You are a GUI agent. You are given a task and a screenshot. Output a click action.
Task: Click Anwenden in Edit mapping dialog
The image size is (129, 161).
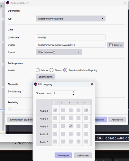pos(63,156)
